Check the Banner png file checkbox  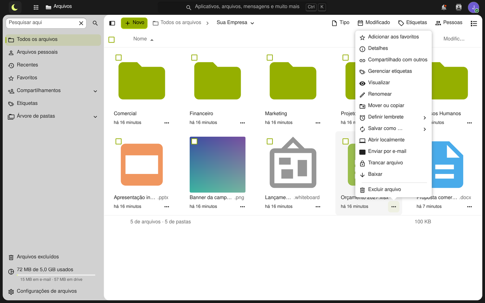tap(194, 142)
